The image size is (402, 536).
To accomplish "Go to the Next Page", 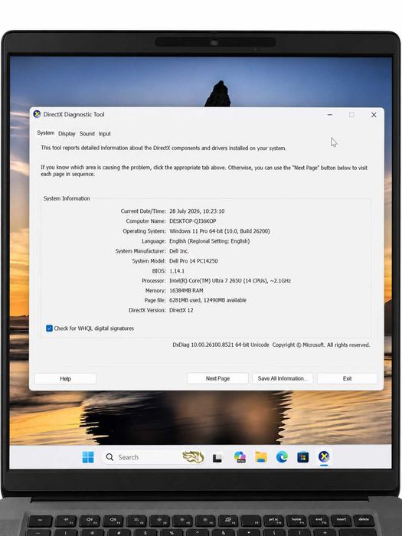I will click(217, 378).
